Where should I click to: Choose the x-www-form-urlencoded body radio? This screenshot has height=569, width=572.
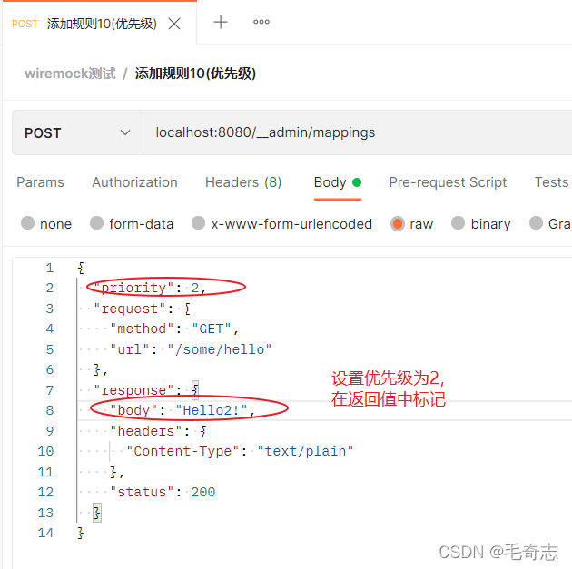tap(199, 222)
